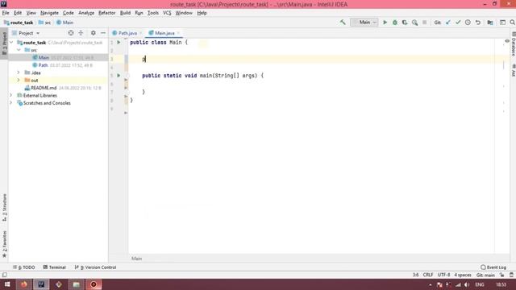This screenshot has width=516, height=290.
Task: Open the Event Log
Action: 493,267
